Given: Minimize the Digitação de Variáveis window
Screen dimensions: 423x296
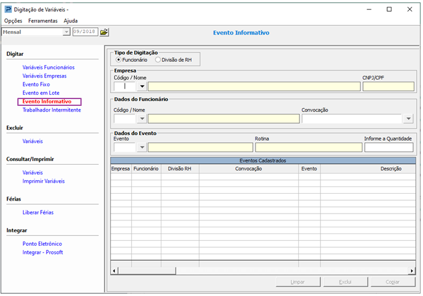Looking at the screenshot, I should pos(369,9).
